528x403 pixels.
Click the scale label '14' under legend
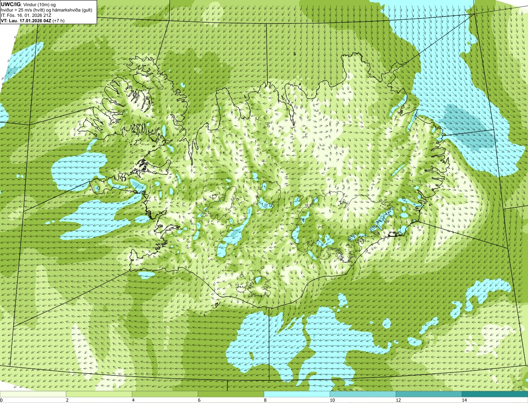click(x=464, y=400)
